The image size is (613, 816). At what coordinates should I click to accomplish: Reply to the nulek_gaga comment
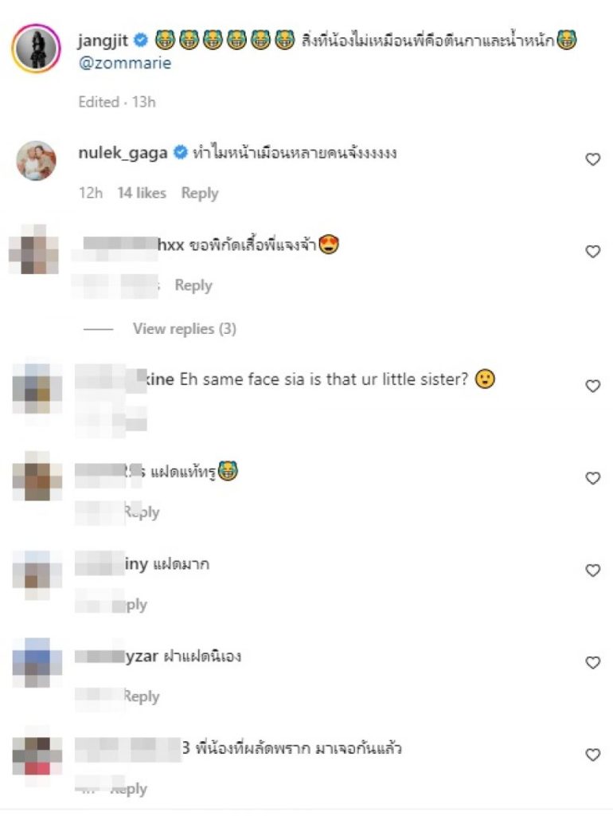tap(200, 193)
